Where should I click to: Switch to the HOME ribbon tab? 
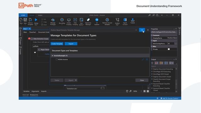pos(23,15)
